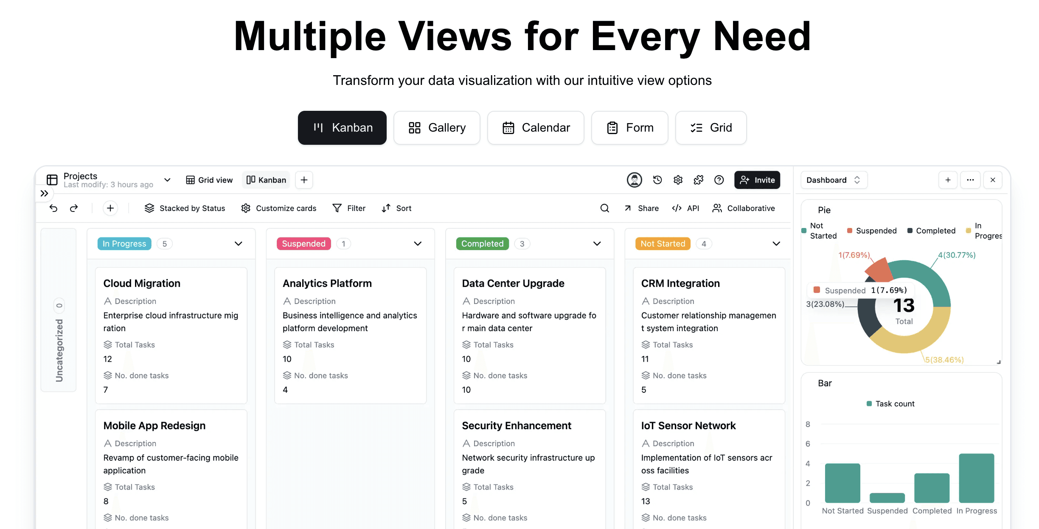The height and width of the screenshot is (529, 1039).
Task: Open the extensions puzzle icon
Action: [698, 180]
